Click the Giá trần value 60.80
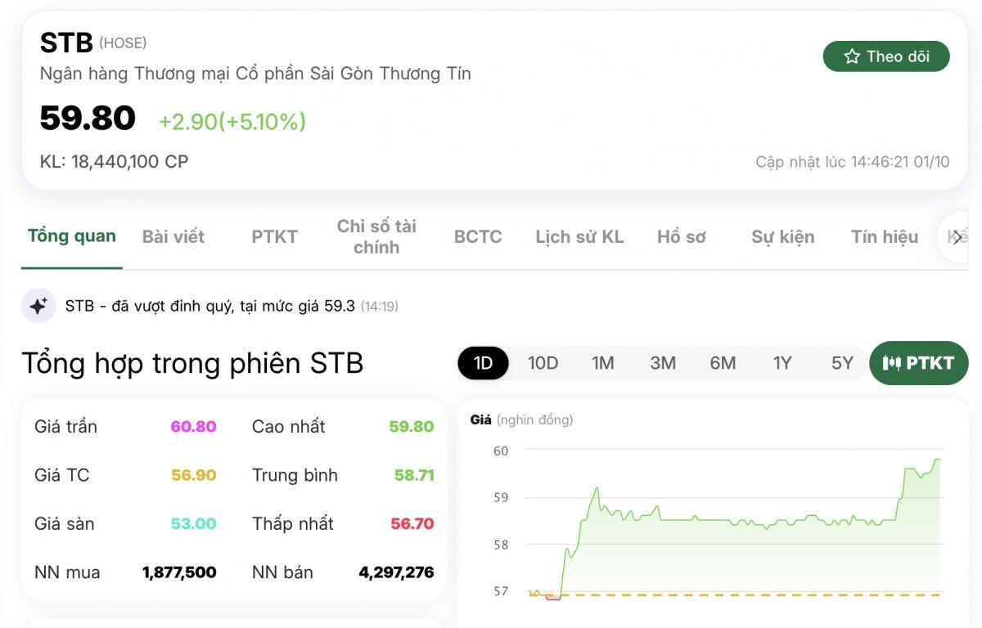The height and width of the screenshot is (628, 982). pos(193,426)
